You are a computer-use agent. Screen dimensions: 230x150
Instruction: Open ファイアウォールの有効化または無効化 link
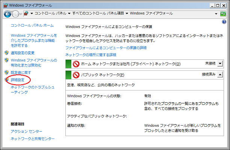34,63
